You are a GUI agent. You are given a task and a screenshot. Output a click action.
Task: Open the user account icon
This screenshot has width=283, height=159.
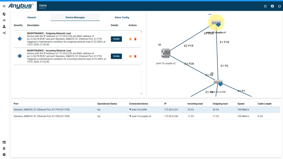point(272,6)
